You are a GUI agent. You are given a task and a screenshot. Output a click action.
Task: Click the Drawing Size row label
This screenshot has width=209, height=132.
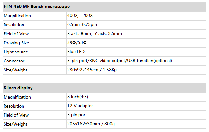pos(16,43)
